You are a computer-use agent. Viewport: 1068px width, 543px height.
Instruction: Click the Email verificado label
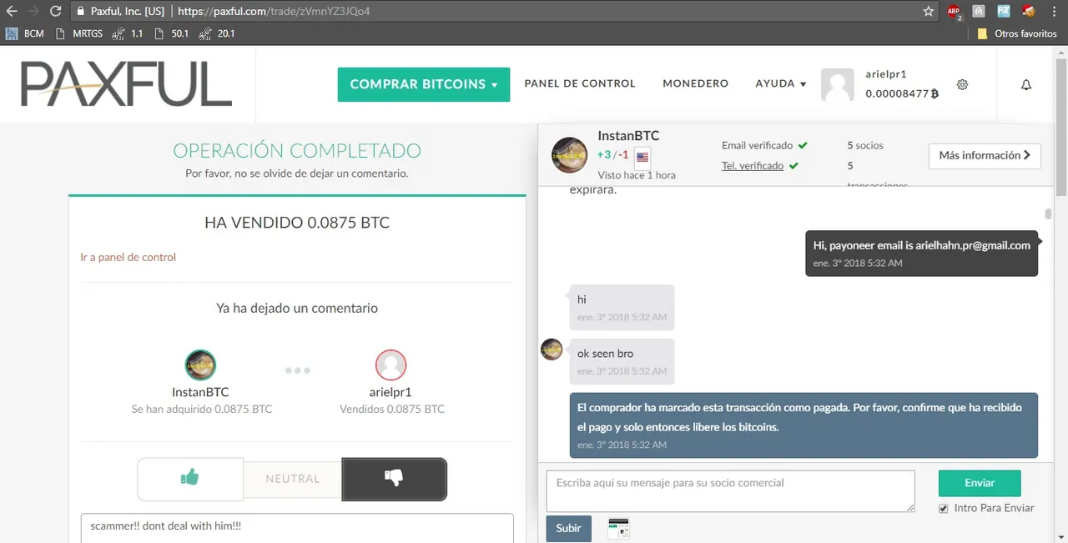click(758, 145)
